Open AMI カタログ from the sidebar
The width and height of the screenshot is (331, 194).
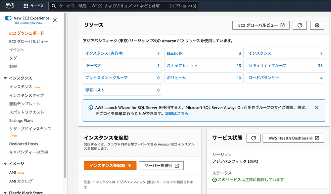[21, 181]
